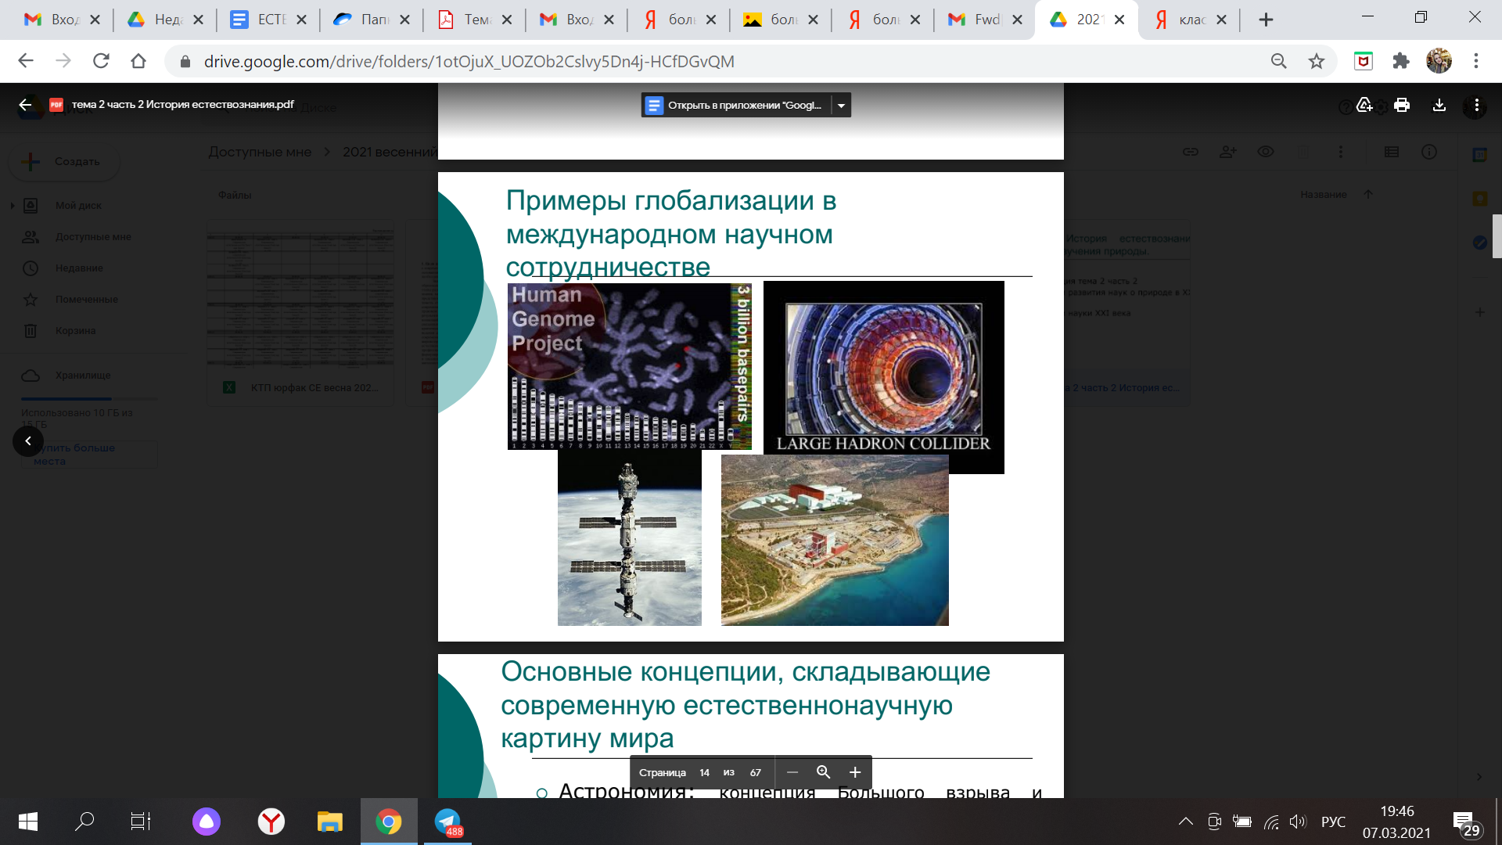Open the Chrome extensions puzzle menu
The height and width of the screenshot is (845, 1502).
[x=1401, y=61]
